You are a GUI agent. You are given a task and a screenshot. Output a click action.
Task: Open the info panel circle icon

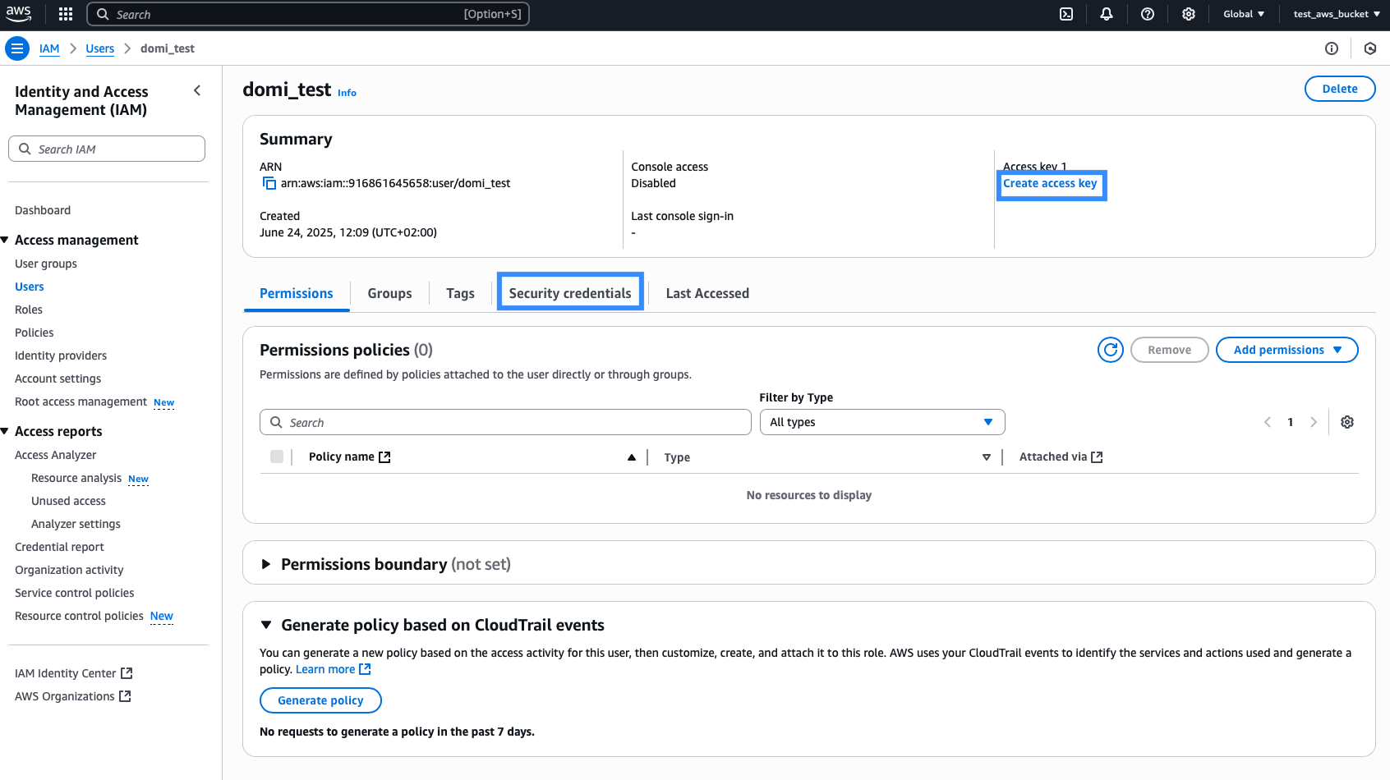click(1332, 48)
